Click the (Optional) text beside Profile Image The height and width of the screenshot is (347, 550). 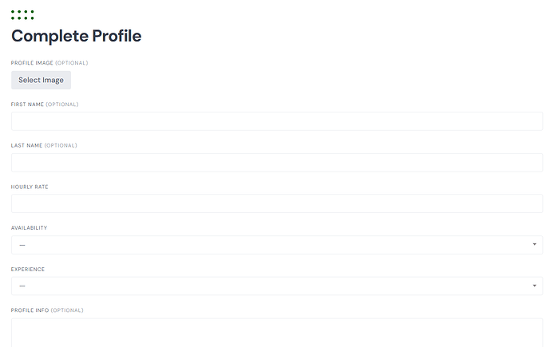pos(72,63)
